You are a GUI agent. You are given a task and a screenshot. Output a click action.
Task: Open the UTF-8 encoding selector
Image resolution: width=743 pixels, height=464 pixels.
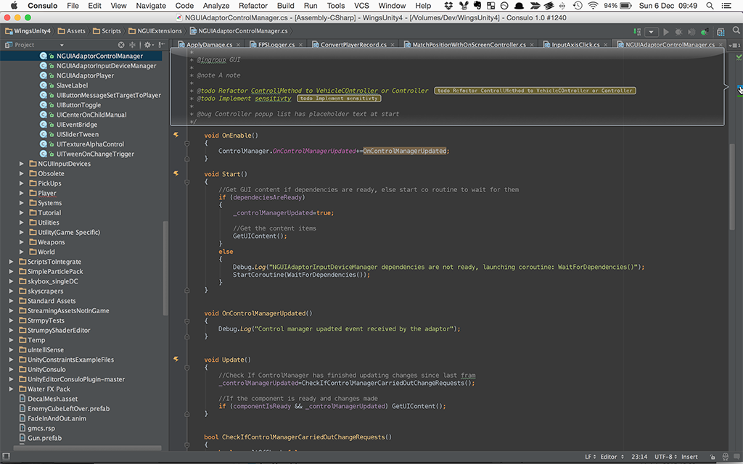pyautogui.click(x=665, y=457)
